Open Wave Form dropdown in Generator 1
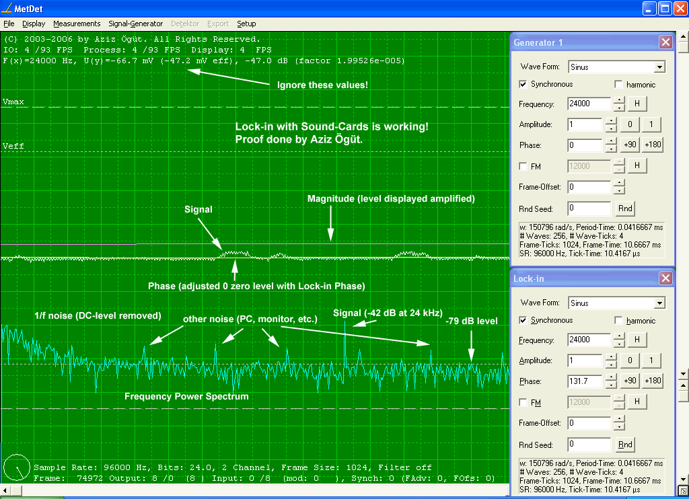Screen dimensions: 689x499 click(x=659, y=67)
